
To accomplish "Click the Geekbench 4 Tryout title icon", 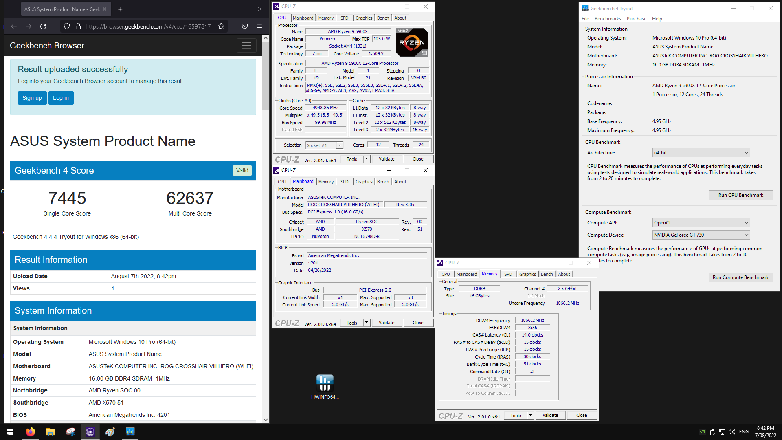I will pos(585,8).
